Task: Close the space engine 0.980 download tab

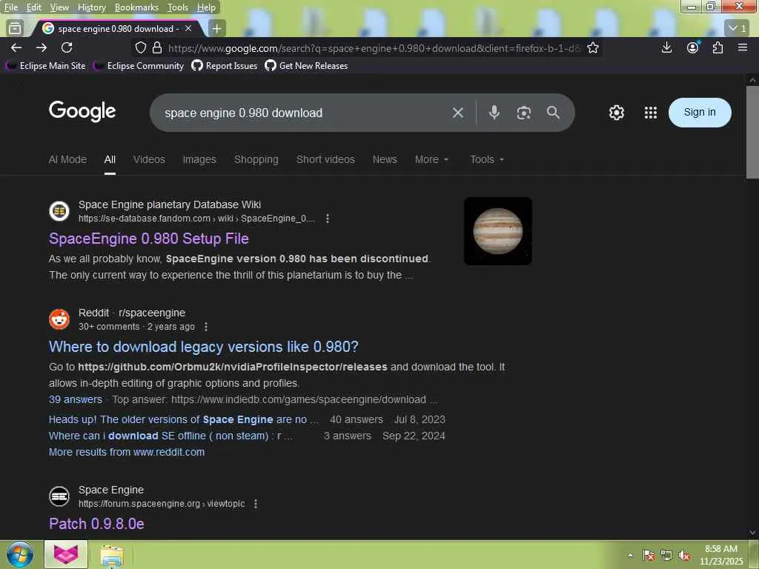Action: tap(188, 29)
